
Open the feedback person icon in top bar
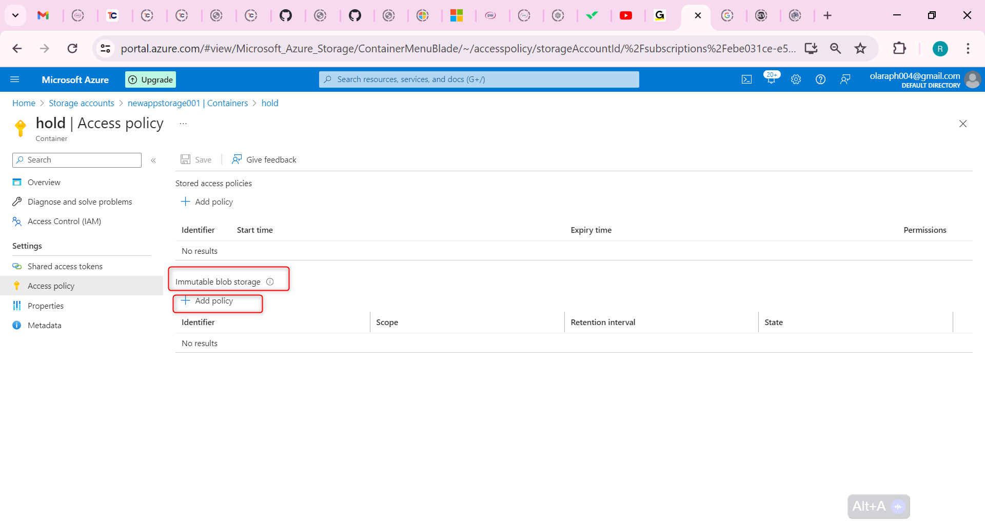pyautogui.click(x=845, y=79)
